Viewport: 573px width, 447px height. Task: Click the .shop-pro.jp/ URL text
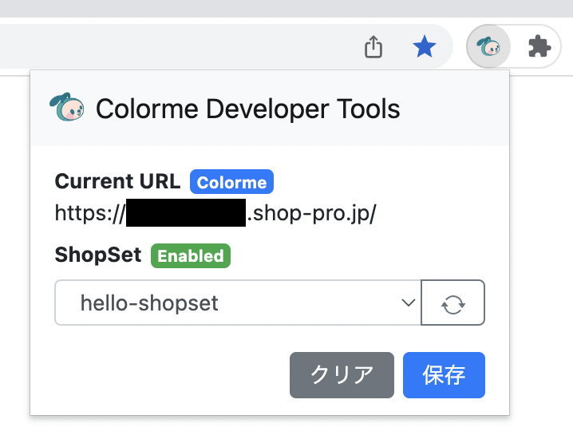(x=311, y=213)
